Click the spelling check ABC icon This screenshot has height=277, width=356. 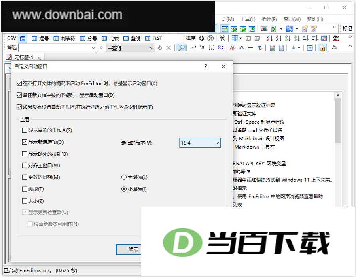pos(264,29)
